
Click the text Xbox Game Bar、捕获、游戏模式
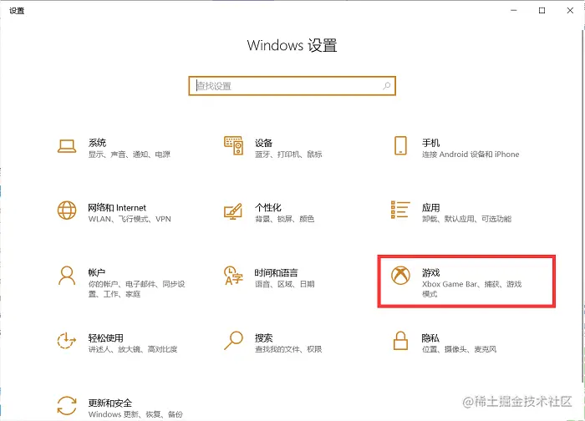pyautogui.click(x=472, y=289)
